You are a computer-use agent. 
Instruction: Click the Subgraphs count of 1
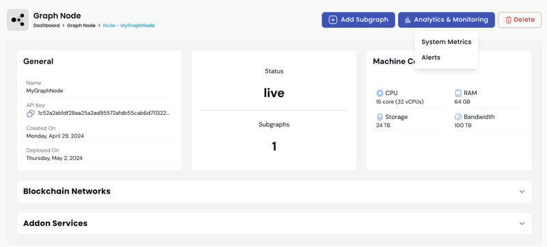point(274,146)
